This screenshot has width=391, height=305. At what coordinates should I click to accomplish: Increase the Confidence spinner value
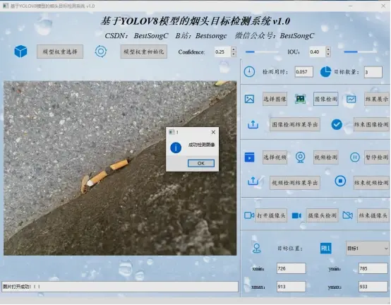(234, 49)
